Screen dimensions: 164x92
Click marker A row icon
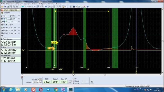(x=2, y=31)
